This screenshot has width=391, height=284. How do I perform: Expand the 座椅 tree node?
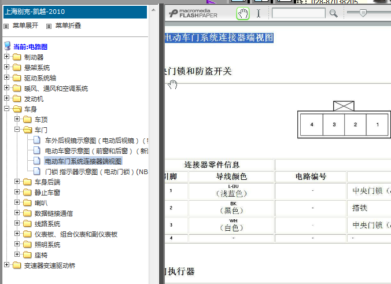pos(17,255)
